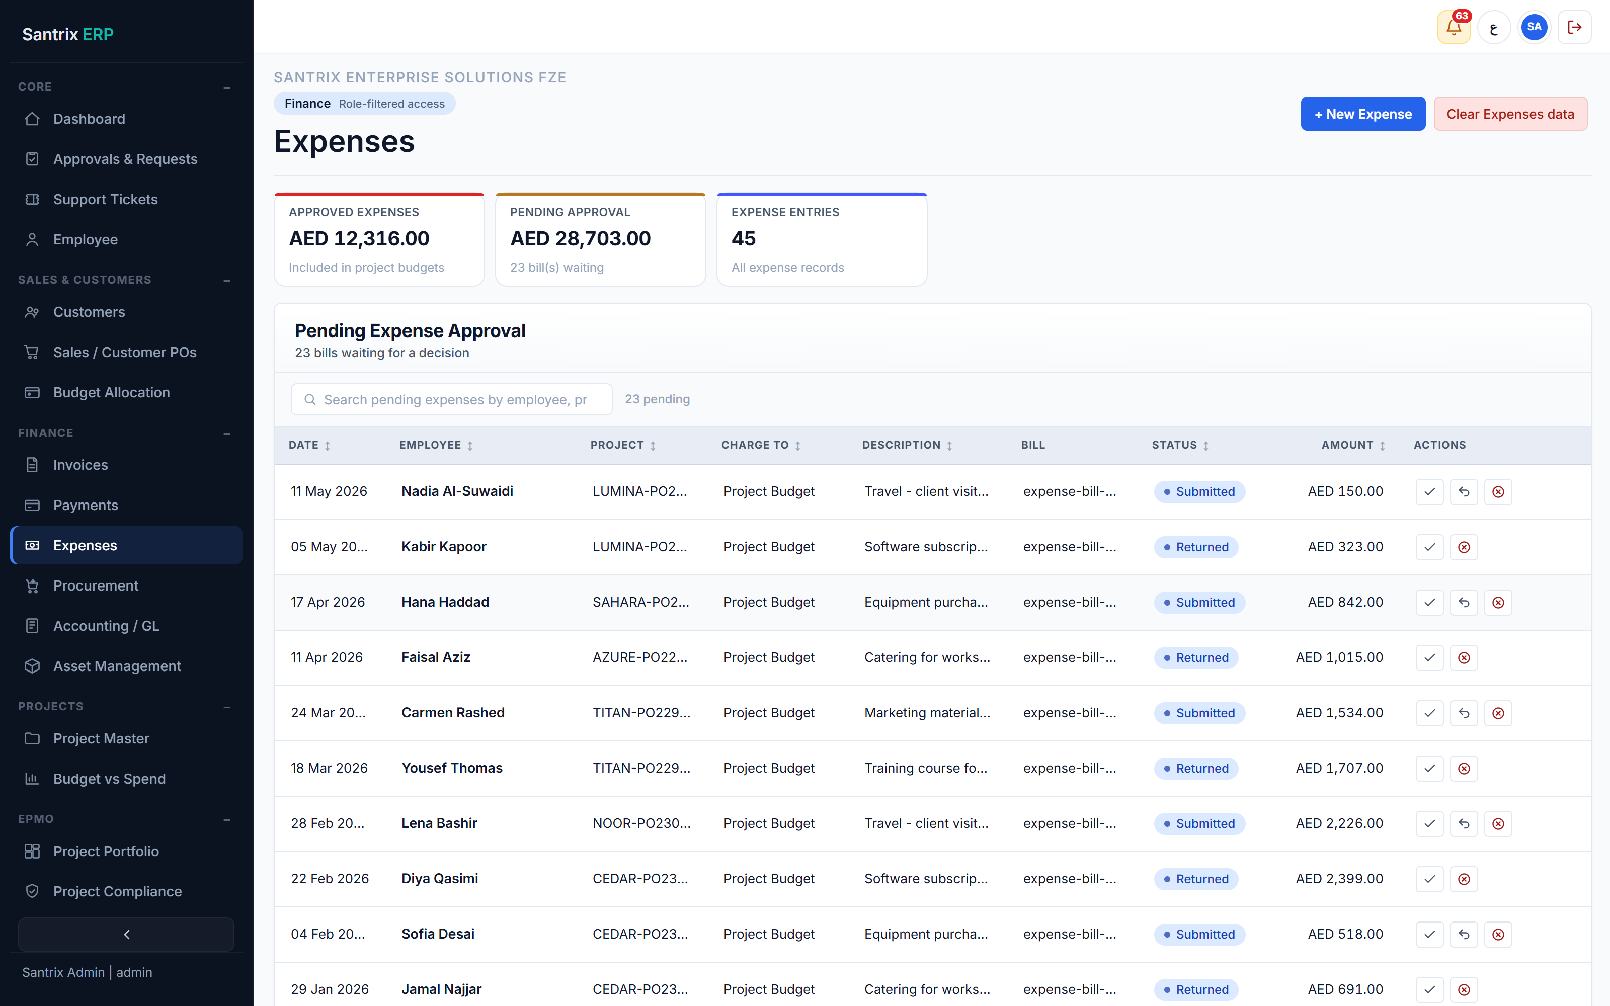Go to Approvals & Requests

coord(126,159)
